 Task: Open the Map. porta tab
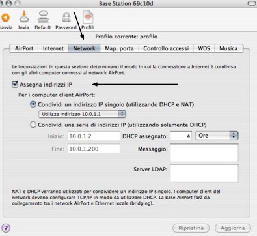(x=119, y=48)
